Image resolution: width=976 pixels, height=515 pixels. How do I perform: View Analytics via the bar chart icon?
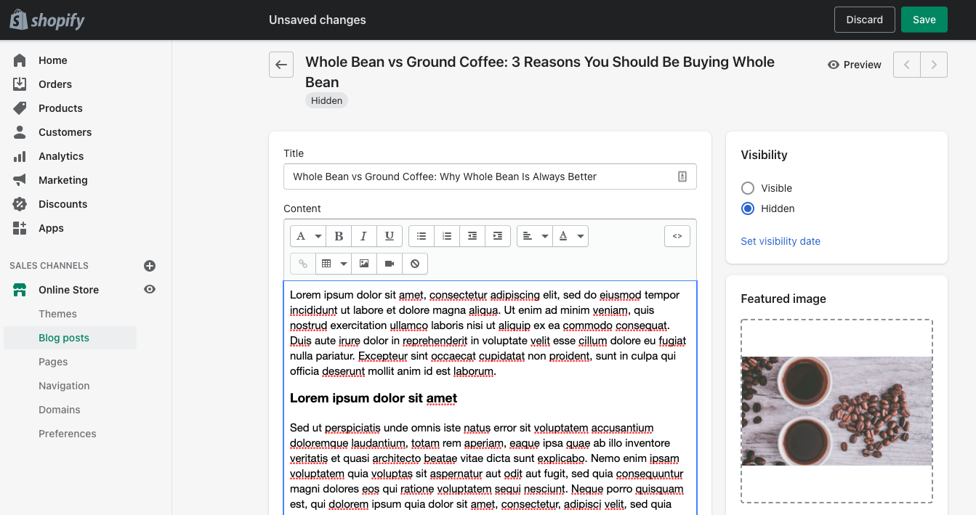[x=20, y=156]
